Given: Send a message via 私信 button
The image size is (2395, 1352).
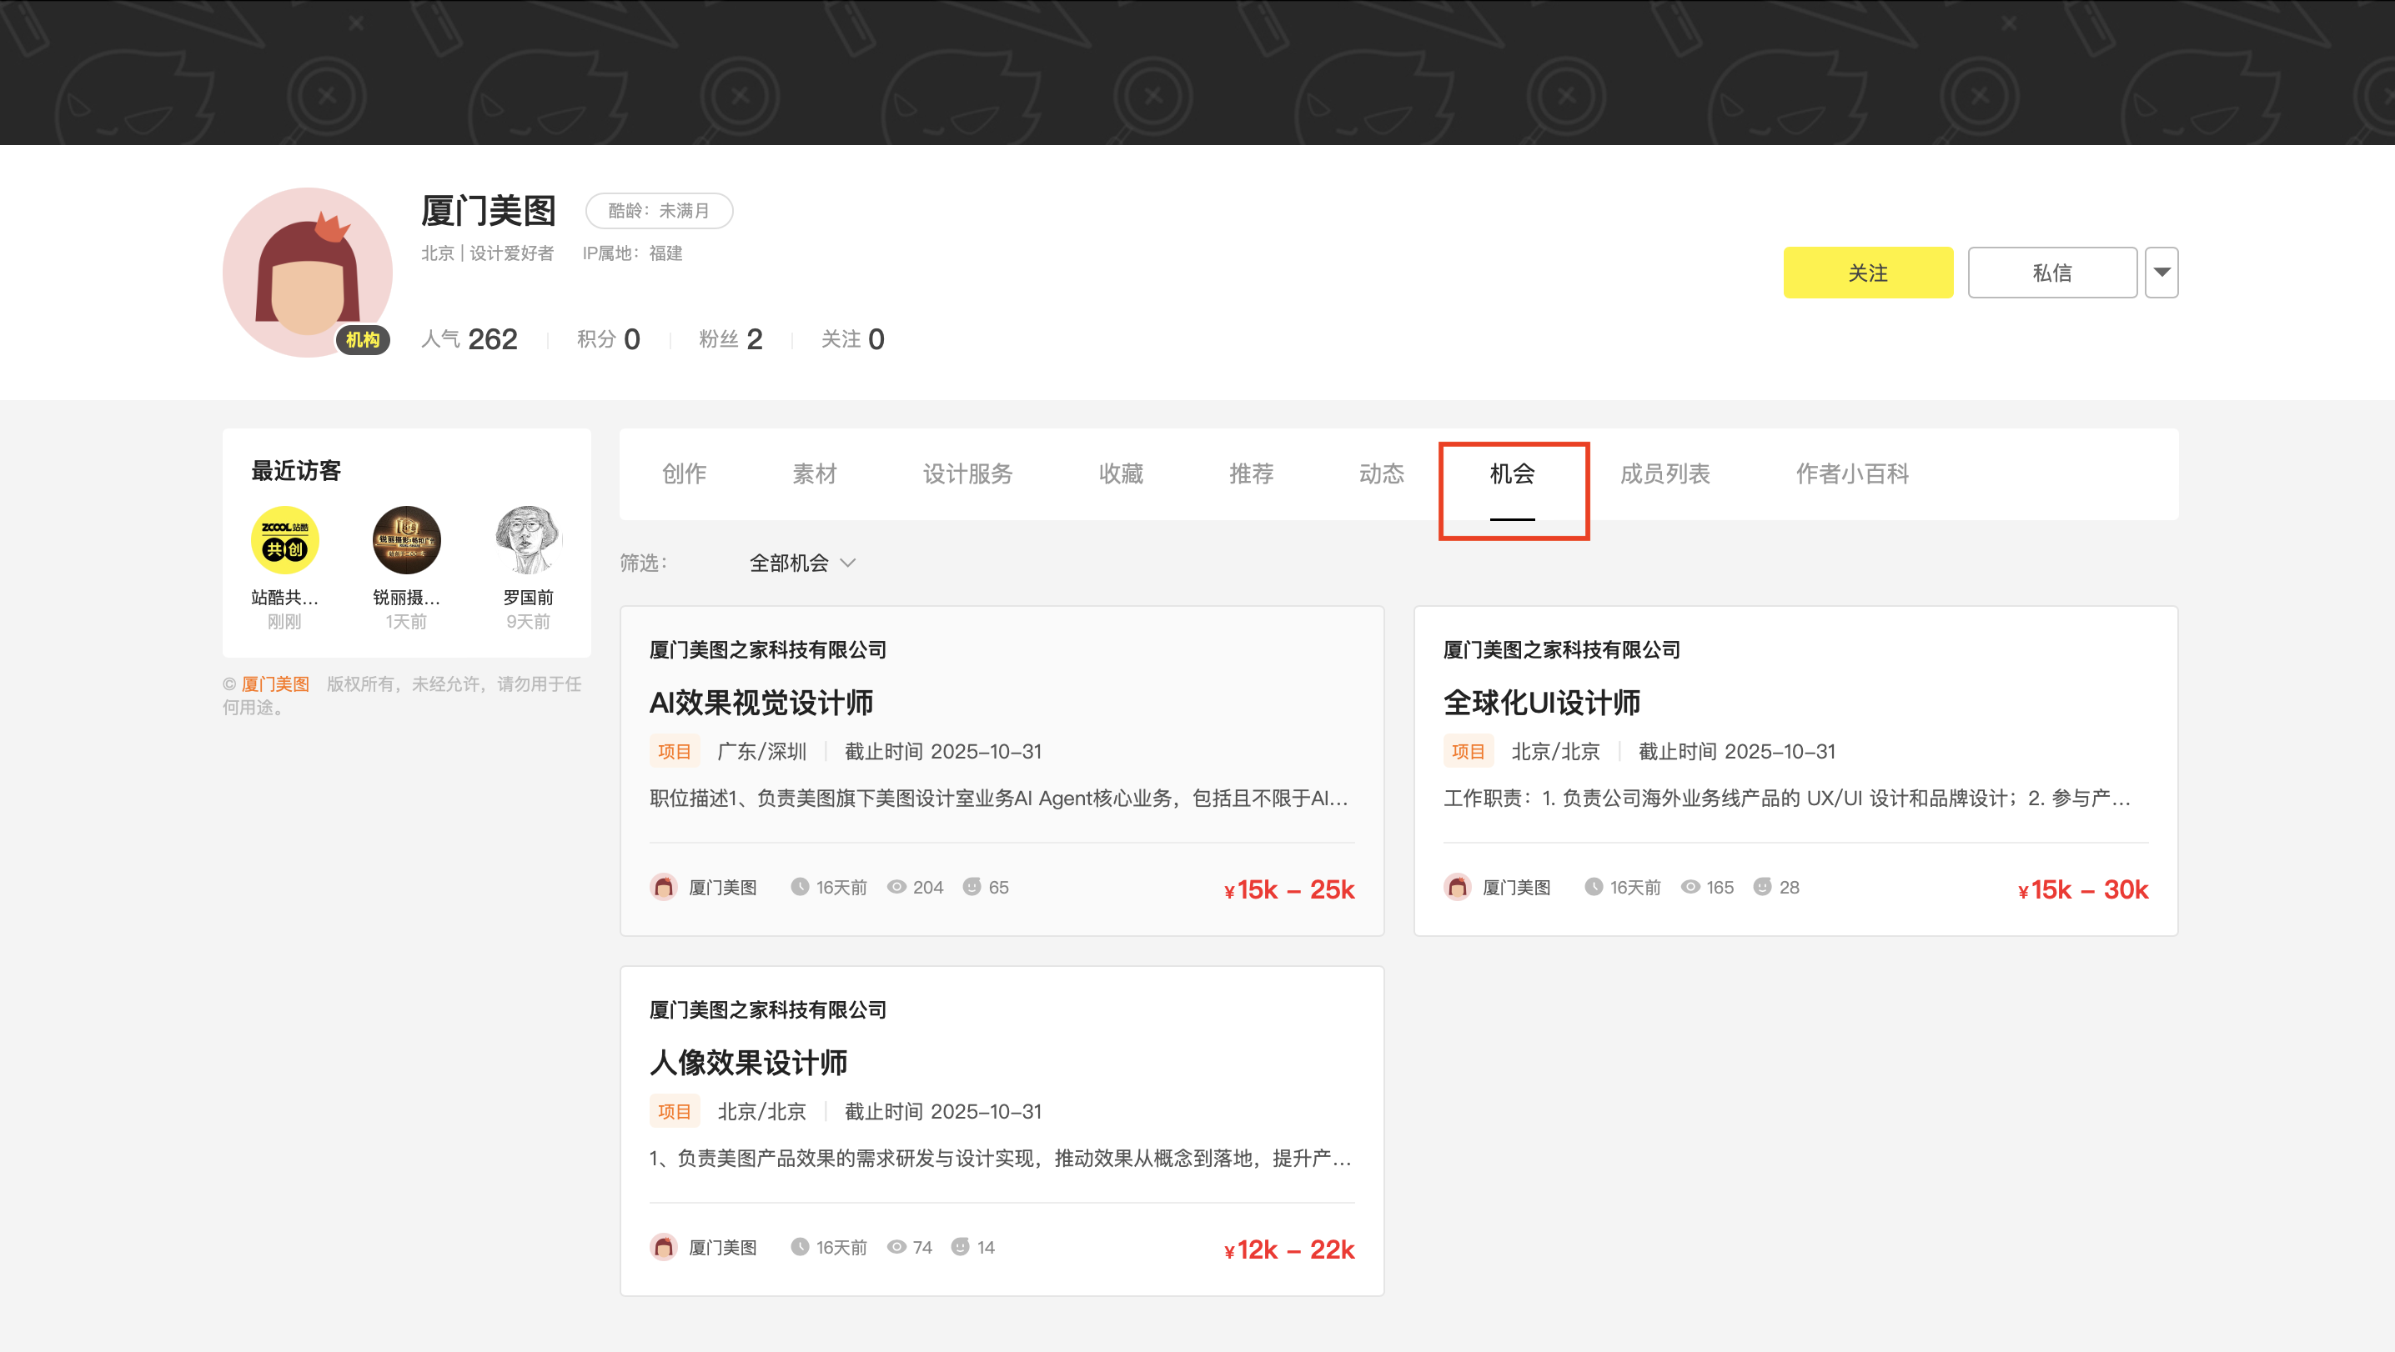Looking at the screenshot, I should 2052,273.
